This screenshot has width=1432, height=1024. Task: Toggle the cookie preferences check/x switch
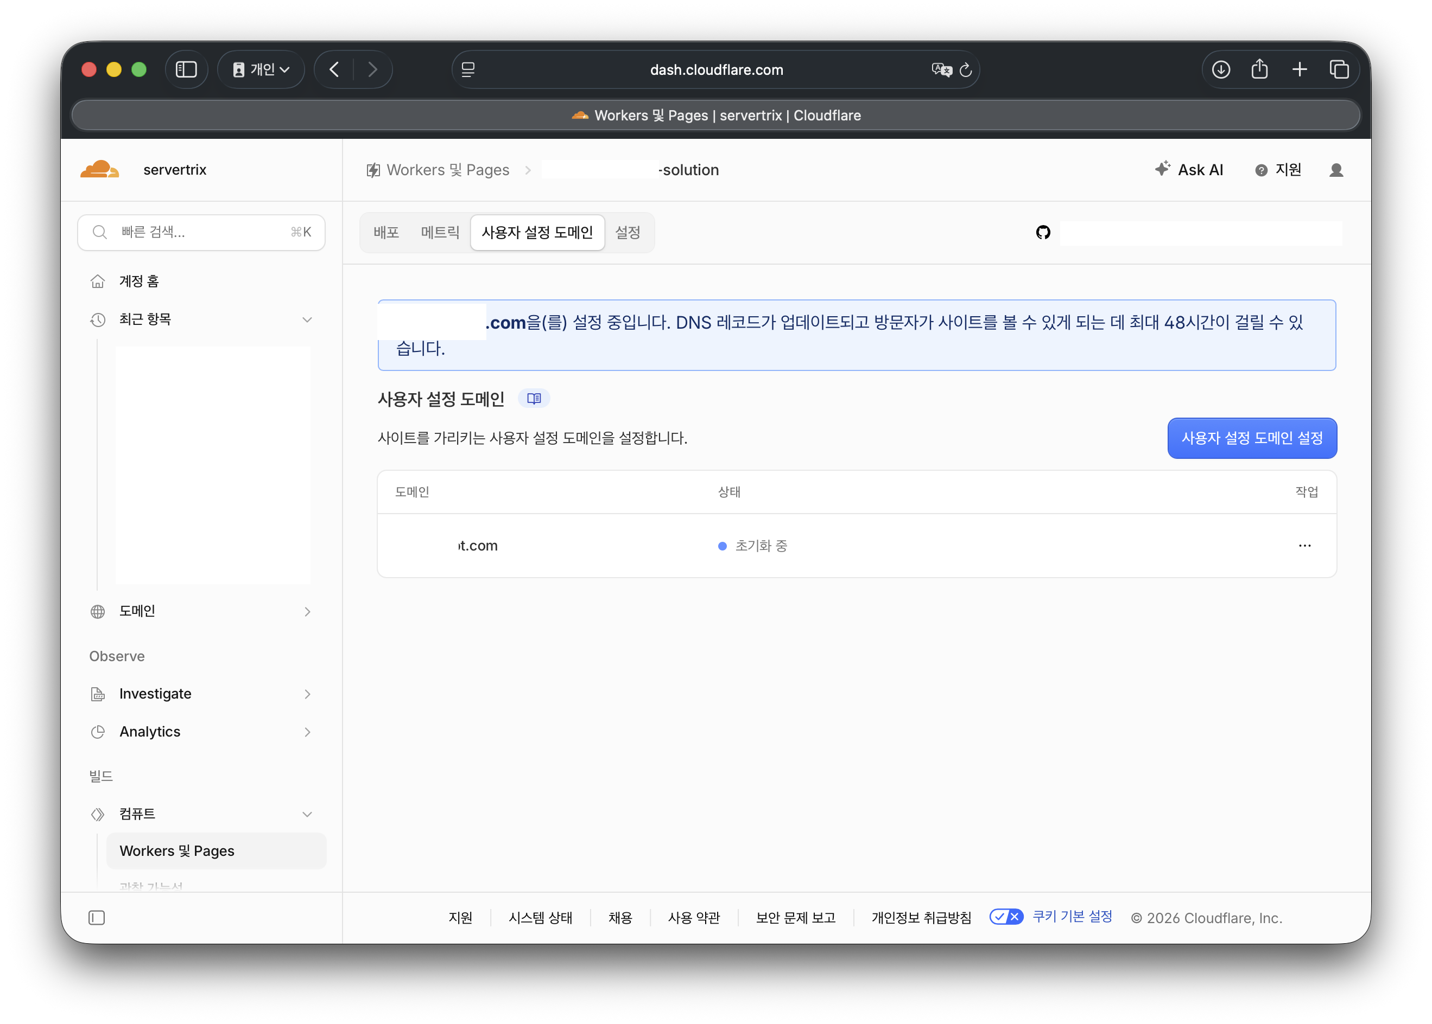(1006, 917)
